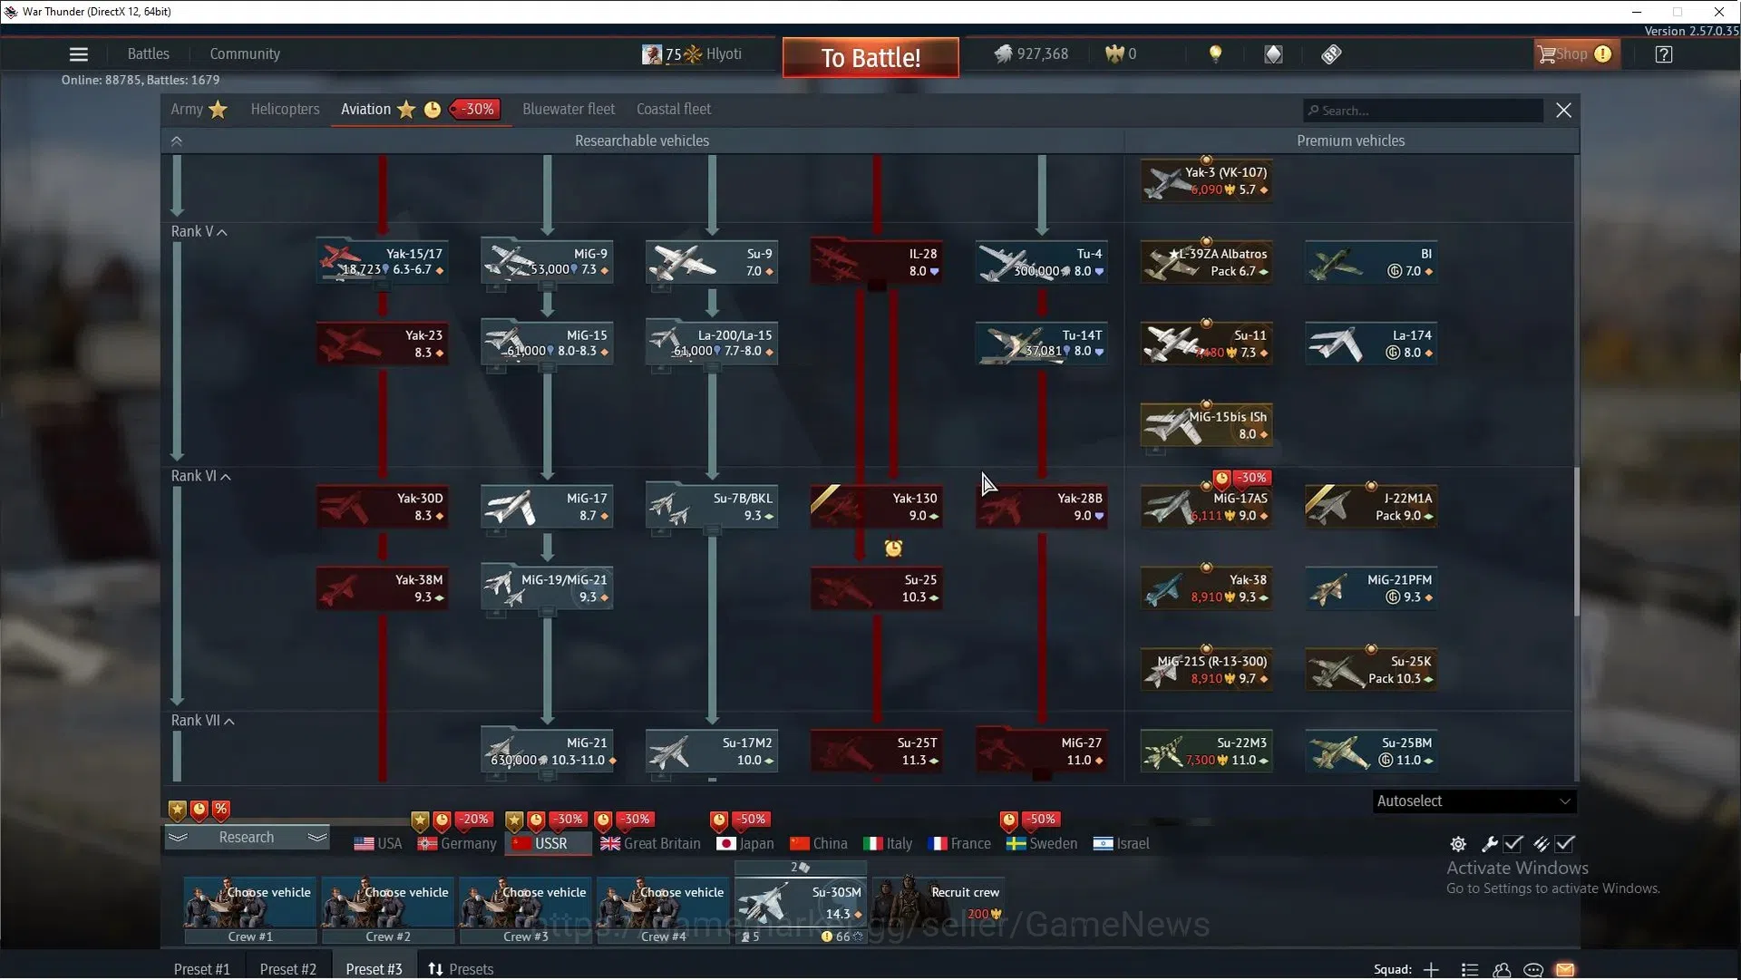
Task: Select the premium Yak-38 tile
Action: pos(1206,588)
